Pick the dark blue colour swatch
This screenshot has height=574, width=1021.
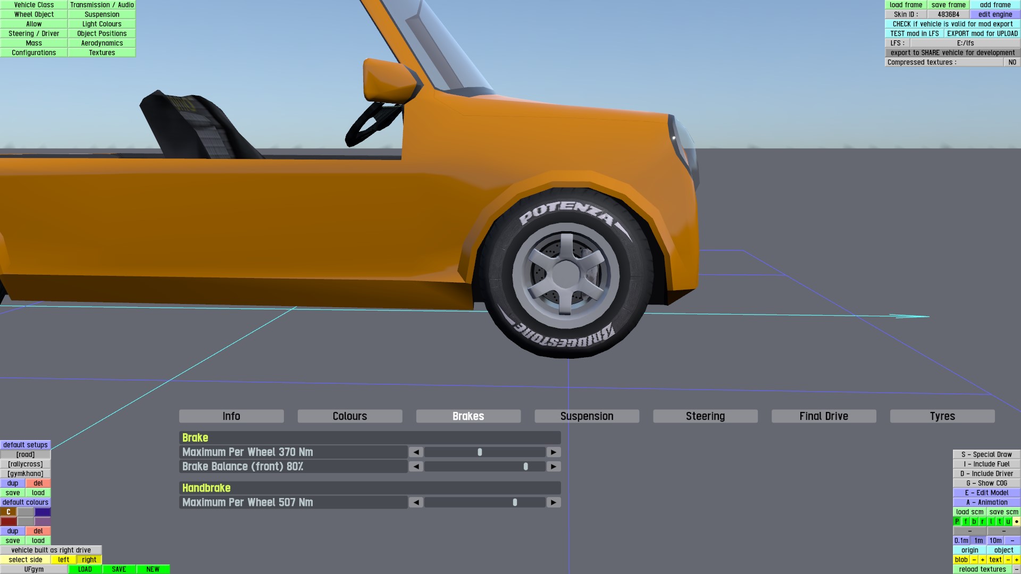[x=43, y=512]
